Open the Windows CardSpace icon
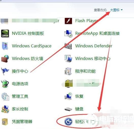The height and width of the screenshot is (129, 134). click(x=5, y=46)
